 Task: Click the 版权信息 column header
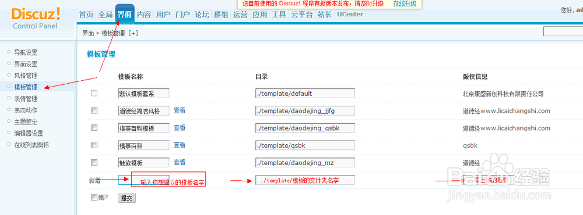pos(475,77)
